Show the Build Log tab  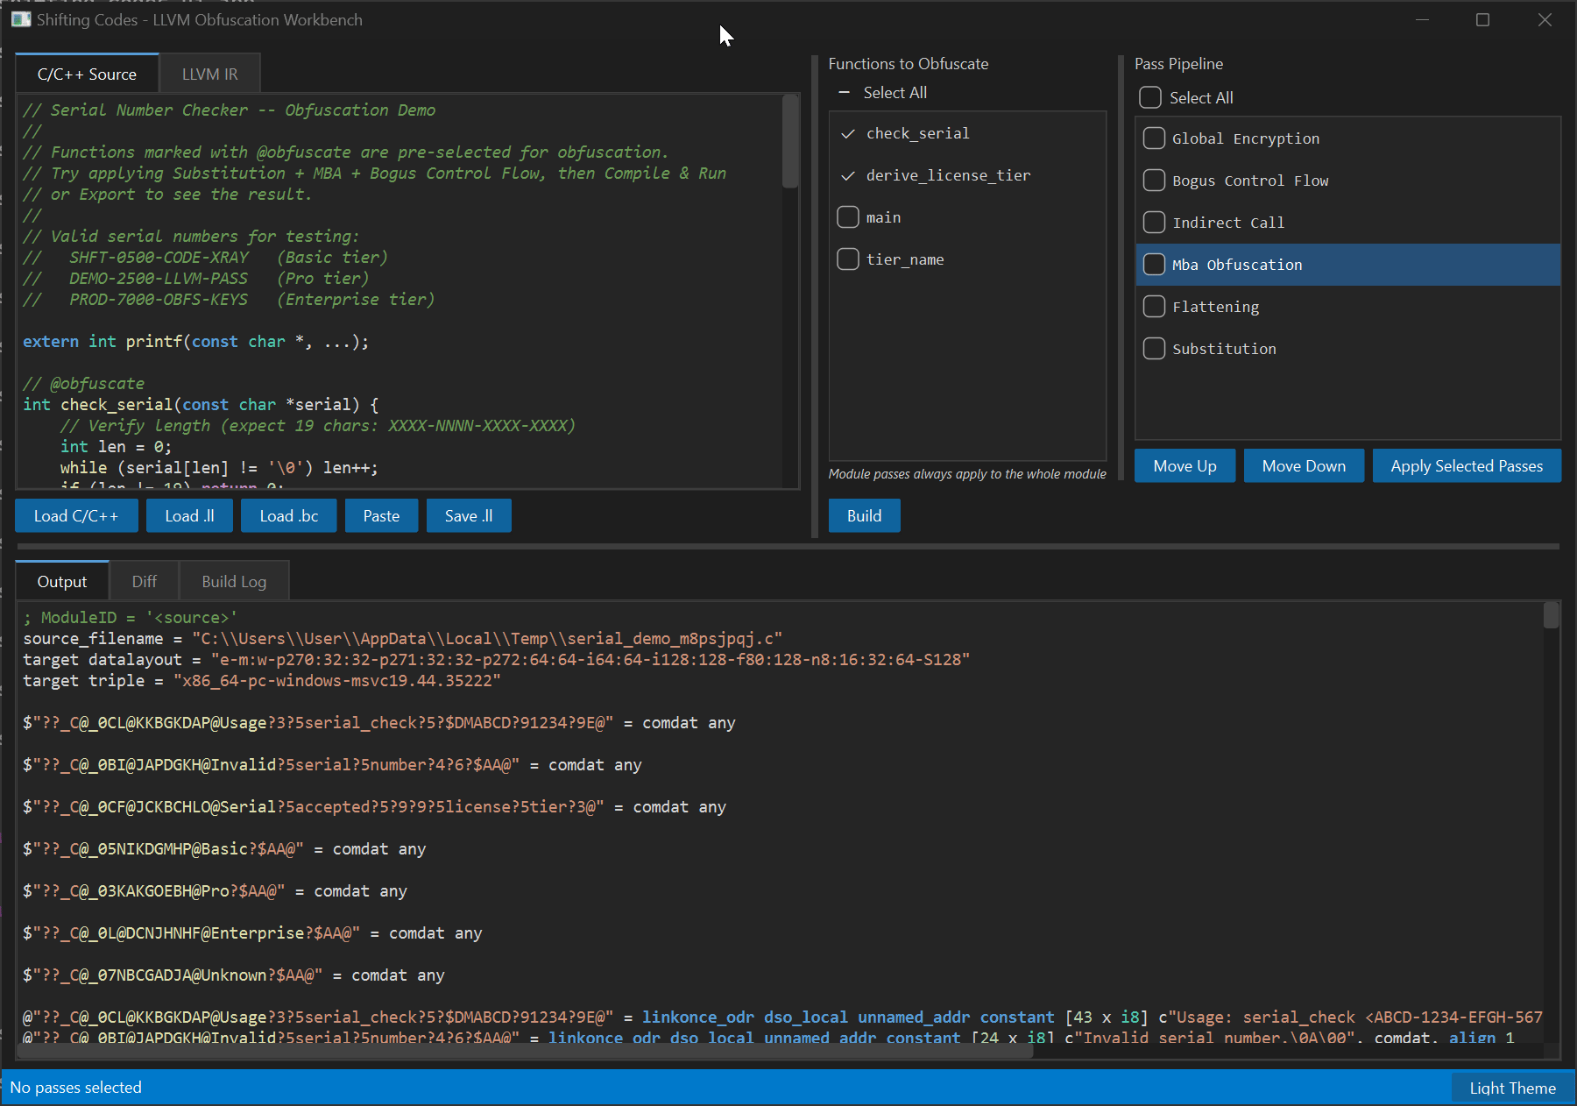tap(234, 582)
